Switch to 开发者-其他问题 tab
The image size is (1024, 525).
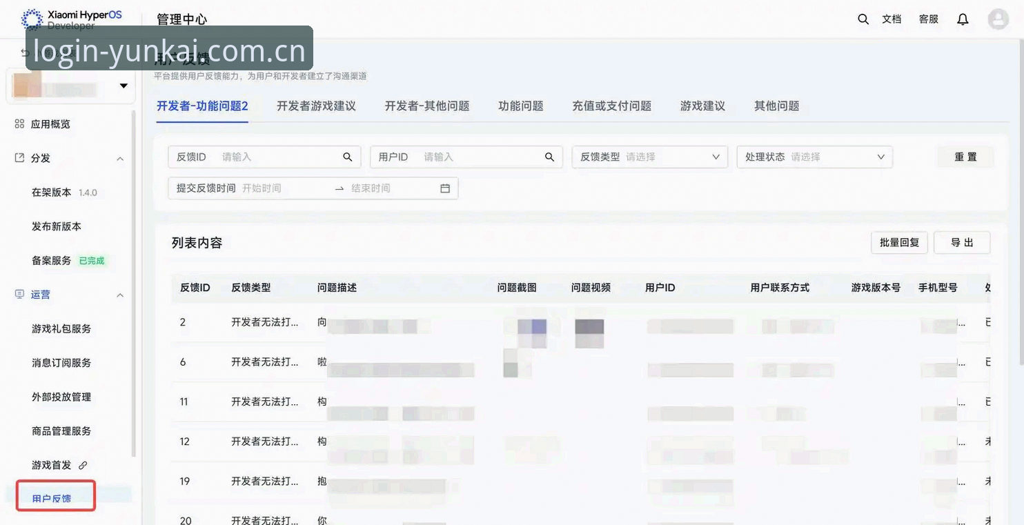click(427, 106)
